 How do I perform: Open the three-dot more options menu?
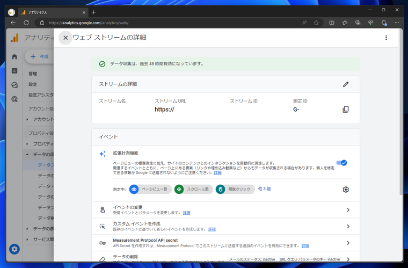[x=386, y=38]
